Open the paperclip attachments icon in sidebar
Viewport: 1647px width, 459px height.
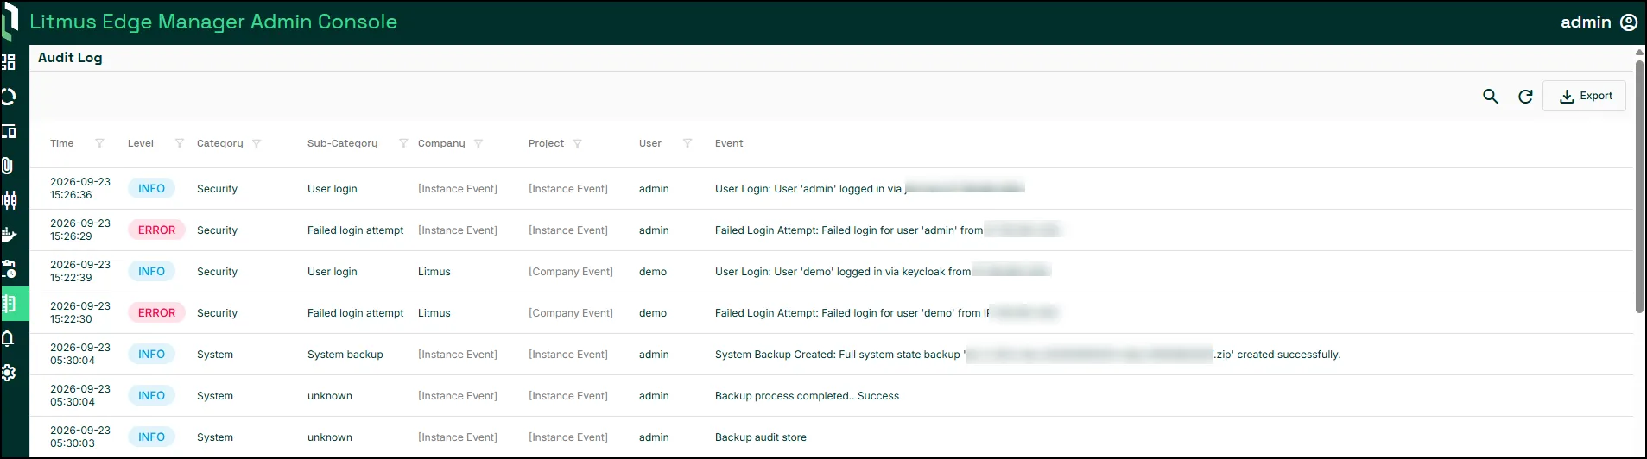pos(8,166)
